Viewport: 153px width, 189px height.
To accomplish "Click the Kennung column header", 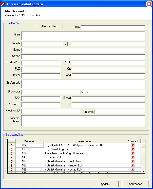I will click(30, 141).
